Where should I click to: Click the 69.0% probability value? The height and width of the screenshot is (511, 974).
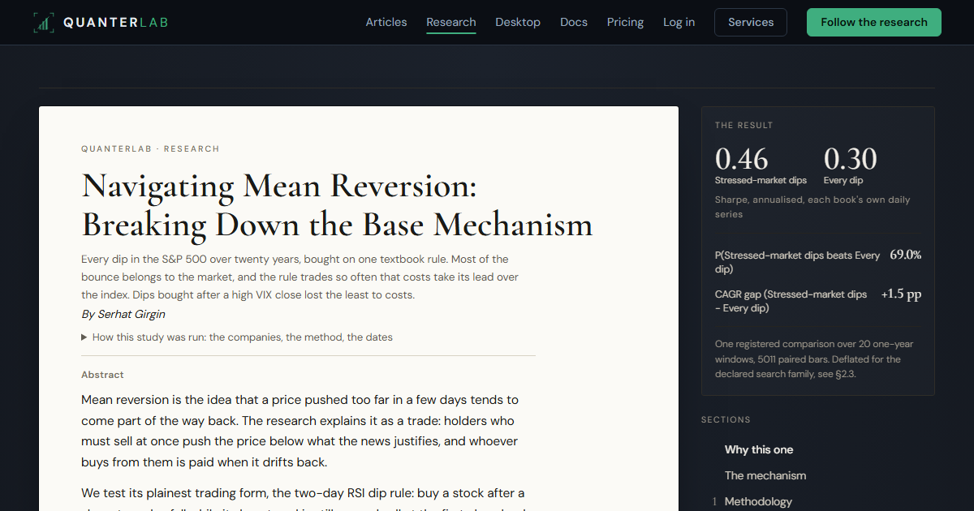point(906,255)
